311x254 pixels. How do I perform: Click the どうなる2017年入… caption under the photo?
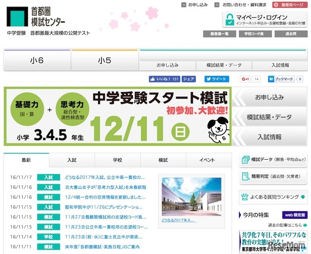click(x=179, y=220)
